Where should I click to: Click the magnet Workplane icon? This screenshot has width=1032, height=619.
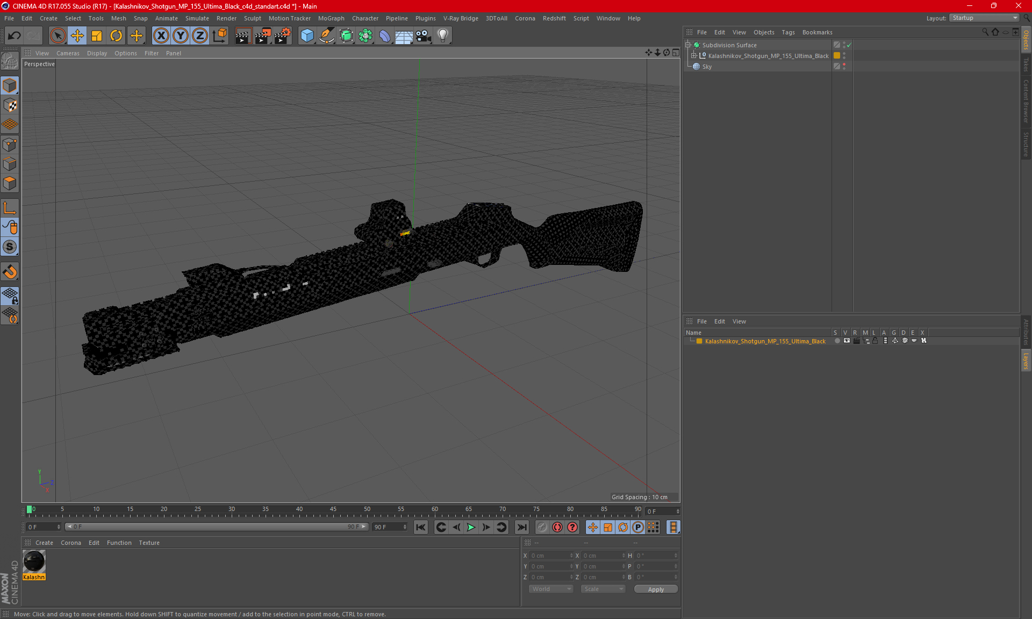click(x=10, y=271)
